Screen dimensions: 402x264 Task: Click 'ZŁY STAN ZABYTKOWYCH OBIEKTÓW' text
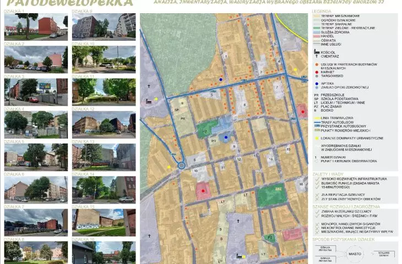pyautogui.click(x=351, y=199)
